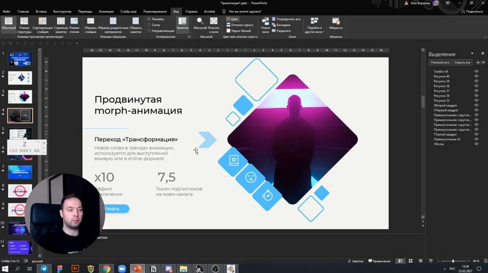
Task: Open a new window with Новое окно
Action: click(x=265, y=22)
